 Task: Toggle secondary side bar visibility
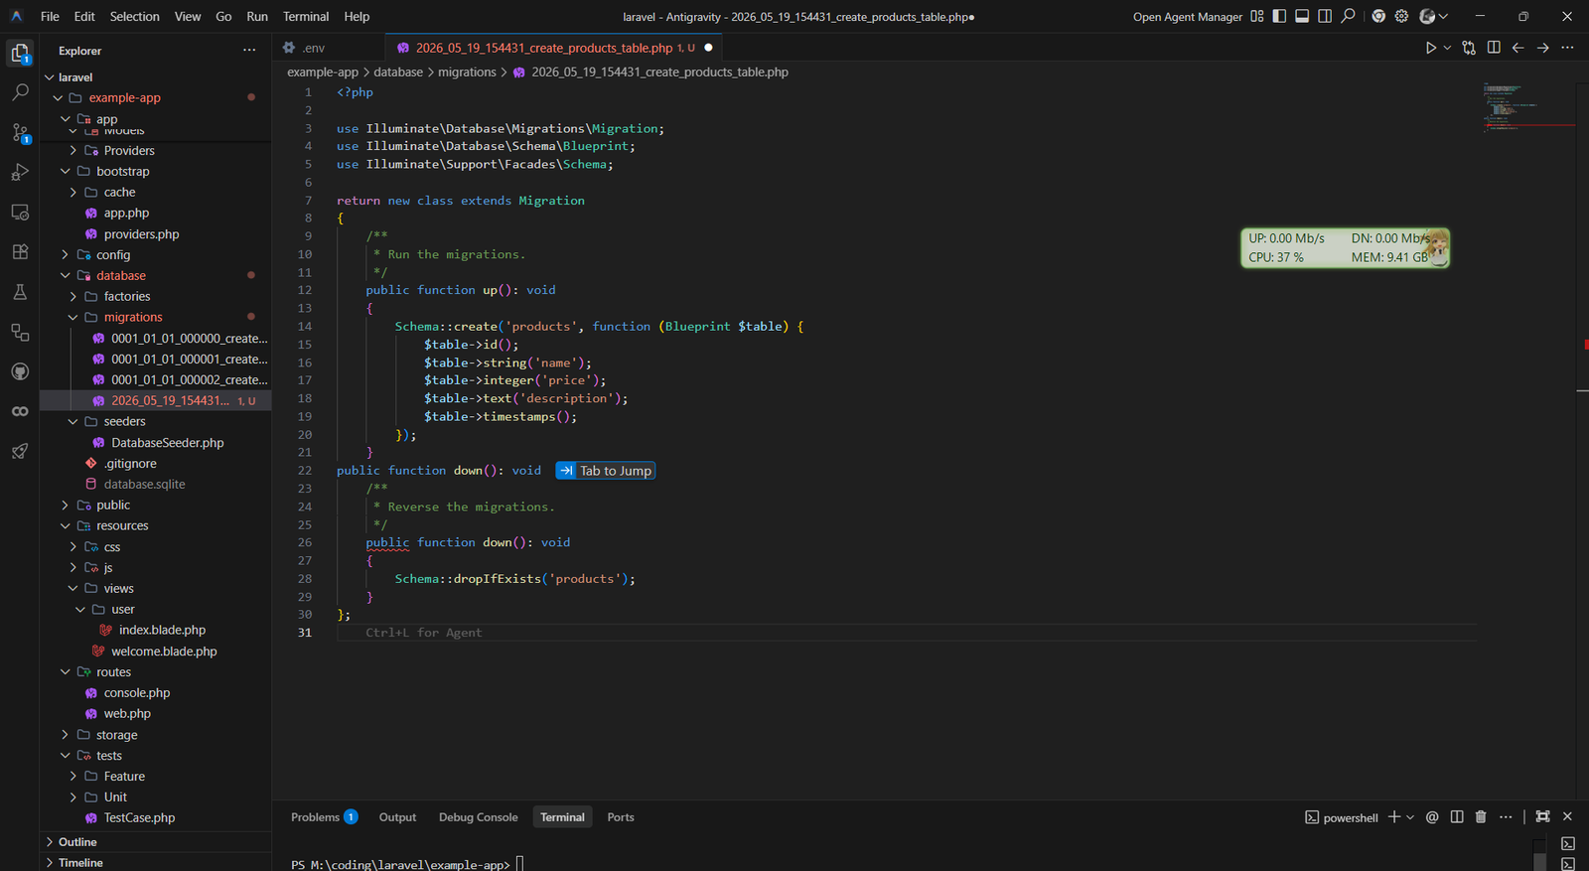pos(1325,16)
